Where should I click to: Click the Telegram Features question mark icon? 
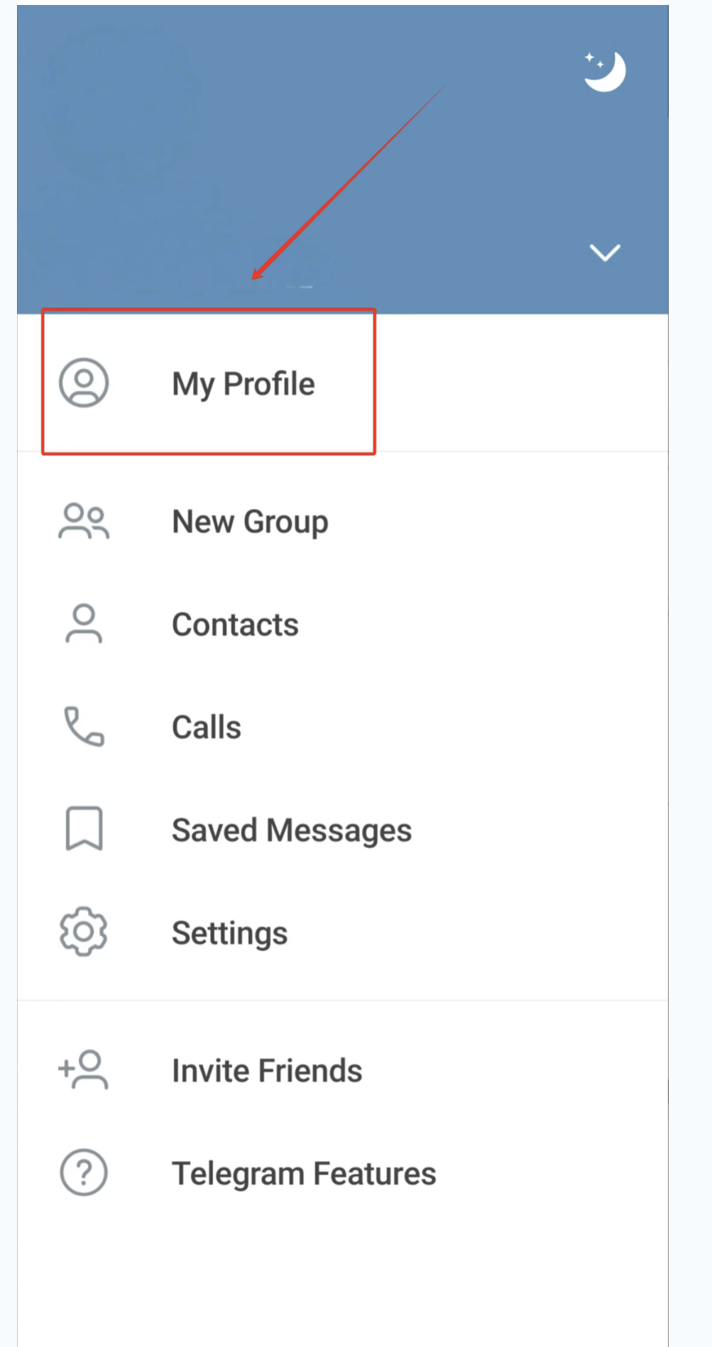pyautogui.click(x=84, y=1172)
